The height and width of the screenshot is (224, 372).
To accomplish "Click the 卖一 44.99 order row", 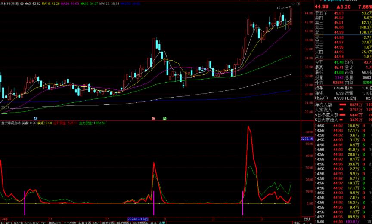I will 343,32.
